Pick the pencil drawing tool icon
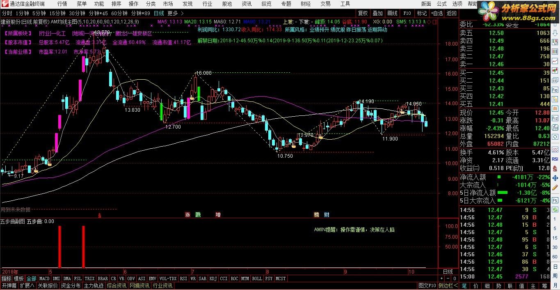The height and width of the screenshot is (290, 560). (555, 187)
